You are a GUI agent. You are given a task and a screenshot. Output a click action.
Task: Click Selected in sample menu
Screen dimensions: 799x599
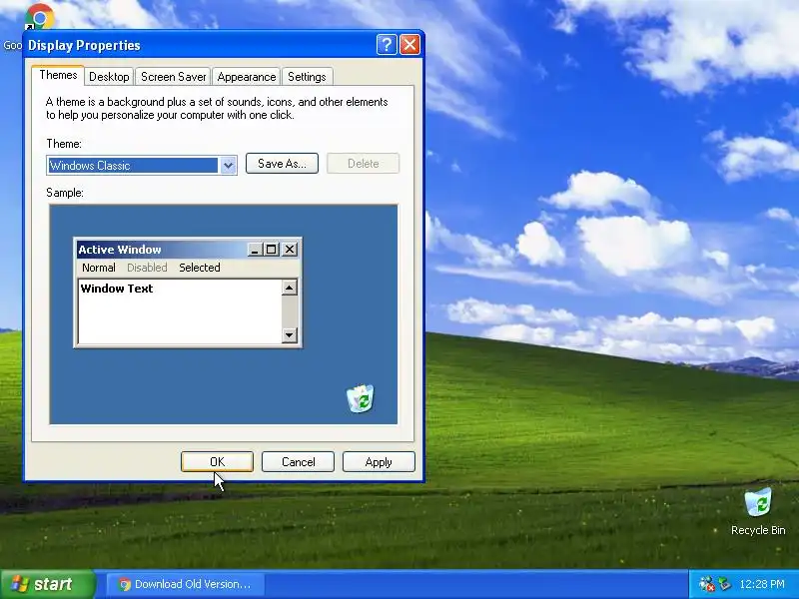[199, 268]
